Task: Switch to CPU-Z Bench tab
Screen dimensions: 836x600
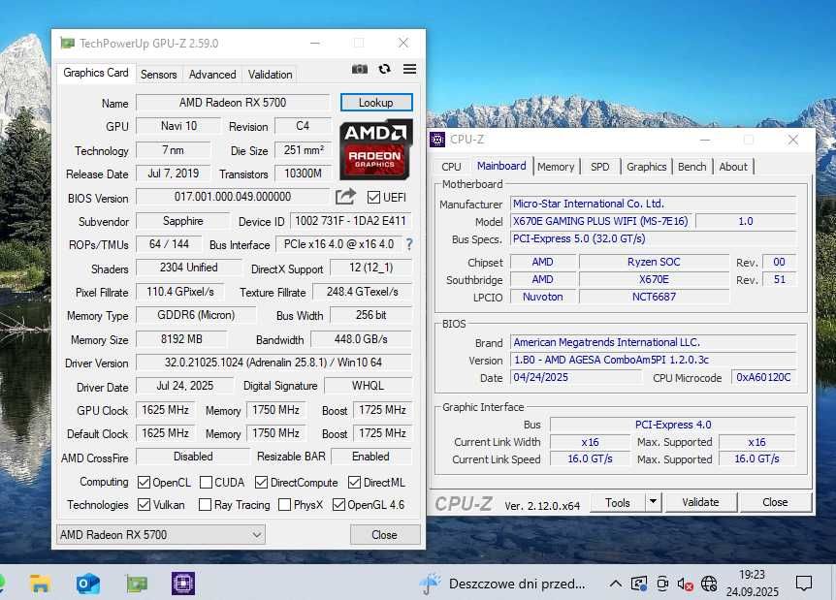Action: pyautogui.click(x=692, y=167)
